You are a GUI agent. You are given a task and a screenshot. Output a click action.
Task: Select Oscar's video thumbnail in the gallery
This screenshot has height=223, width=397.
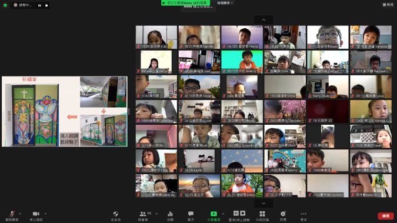(199, 87)
